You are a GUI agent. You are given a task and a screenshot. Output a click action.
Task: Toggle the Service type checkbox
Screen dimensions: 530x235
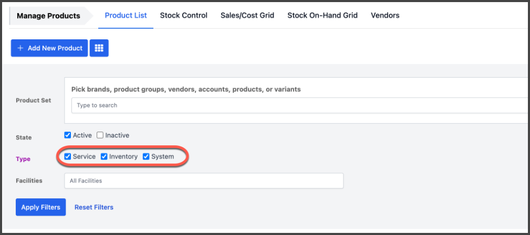point(68,157)
